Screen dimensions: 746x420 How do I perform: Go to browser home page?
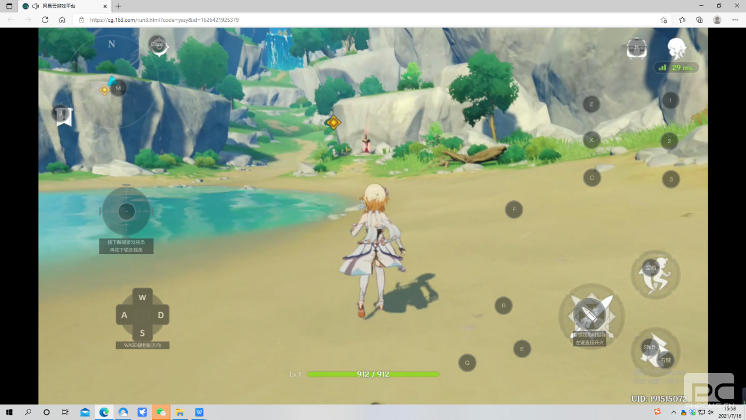point(62,20)
